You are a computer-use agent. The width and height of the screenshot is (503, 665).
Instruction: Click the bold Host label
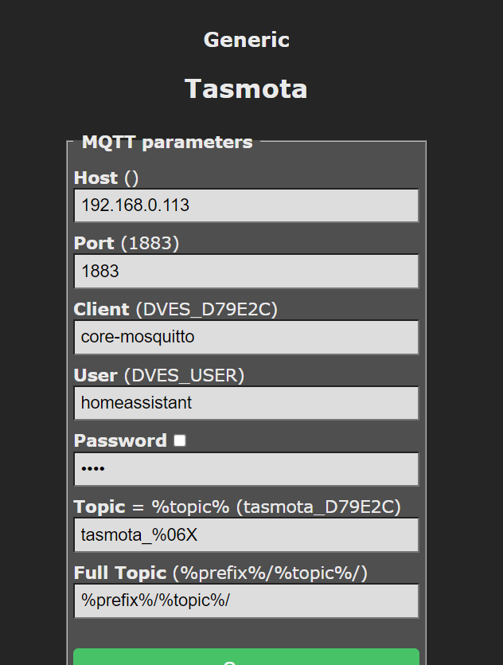(x=96, y=178)
